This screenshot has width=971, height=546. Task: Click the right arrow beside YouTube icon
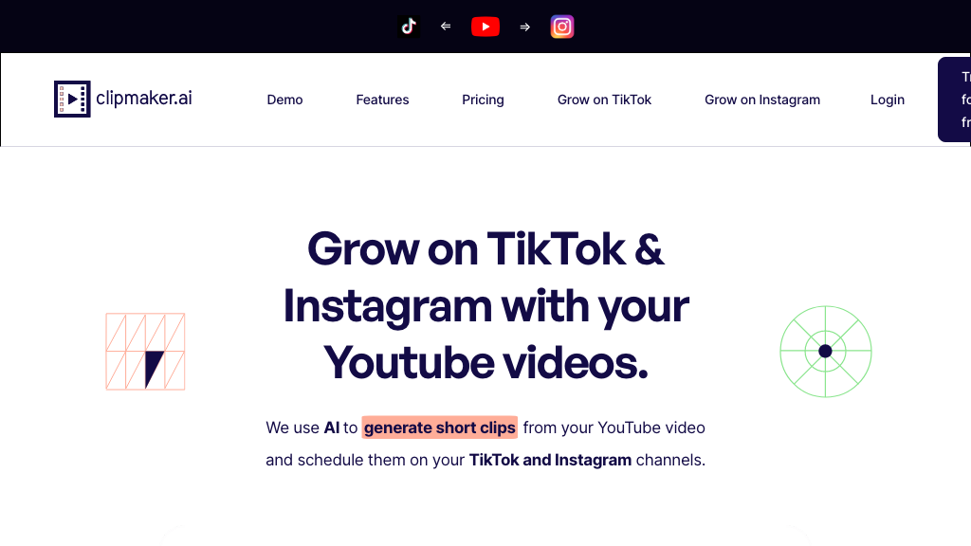(525, 27)
